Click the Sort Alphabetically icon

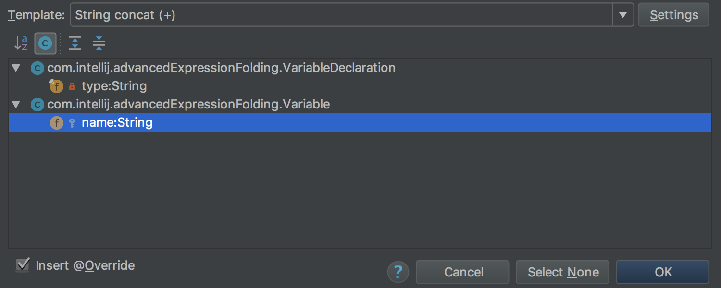[21, 44]
